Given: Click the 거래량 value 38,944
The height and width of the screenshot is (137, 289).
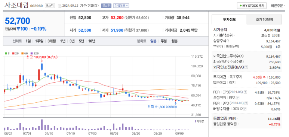Looking at the screenshot, I should point(183,18).
